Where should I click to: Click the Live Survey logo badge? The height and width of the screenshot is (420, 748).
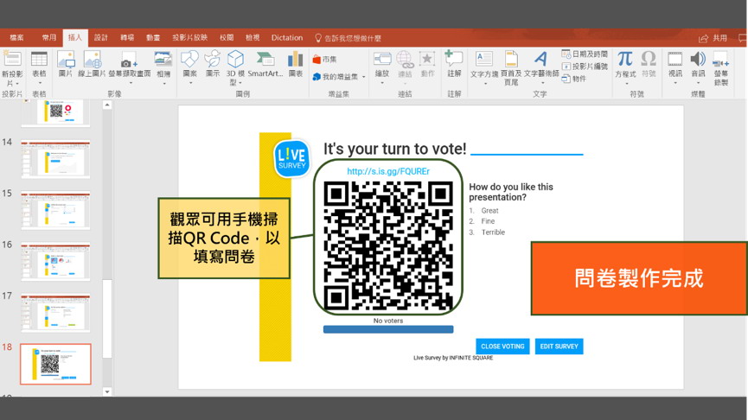[291, 158]
